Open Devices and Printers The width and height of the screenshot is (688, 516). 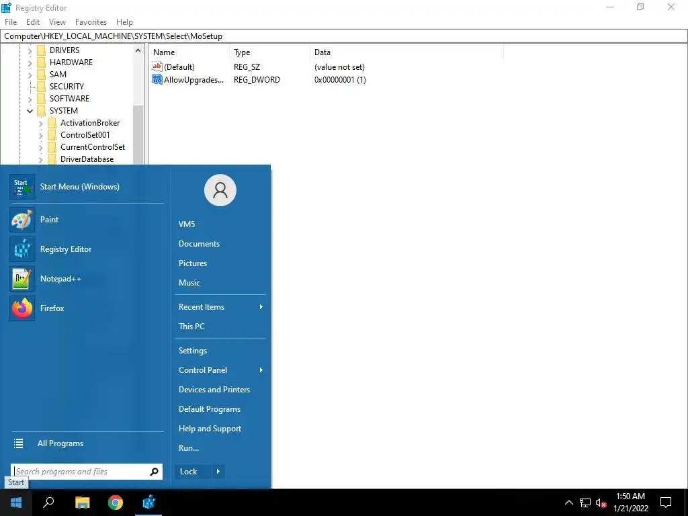[214, 390]
